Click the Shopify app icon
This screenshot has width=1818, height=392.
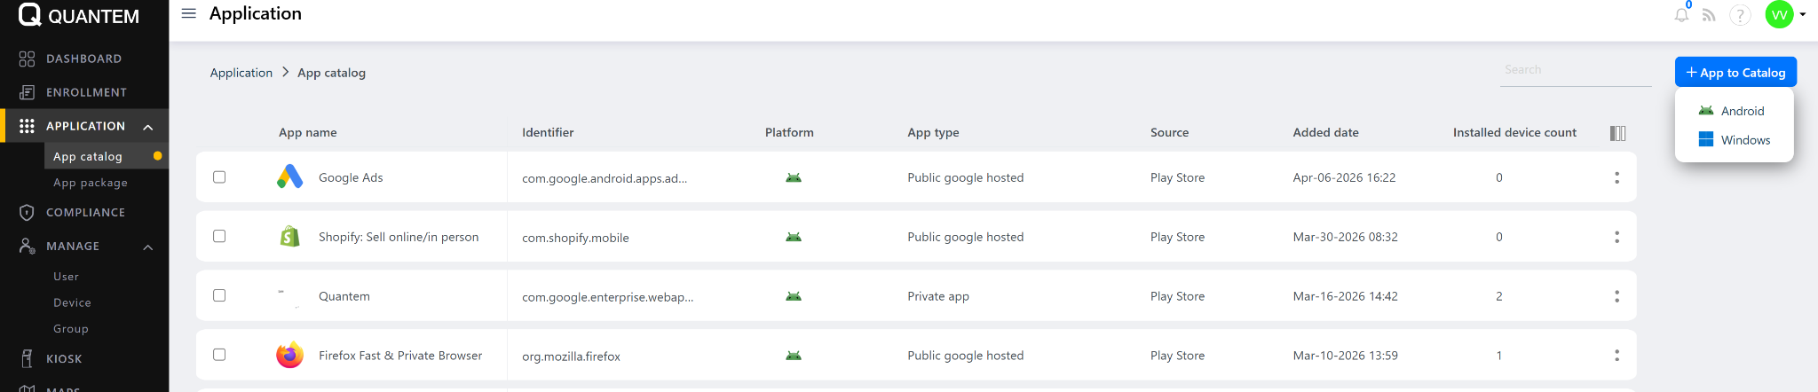[289, 237]
